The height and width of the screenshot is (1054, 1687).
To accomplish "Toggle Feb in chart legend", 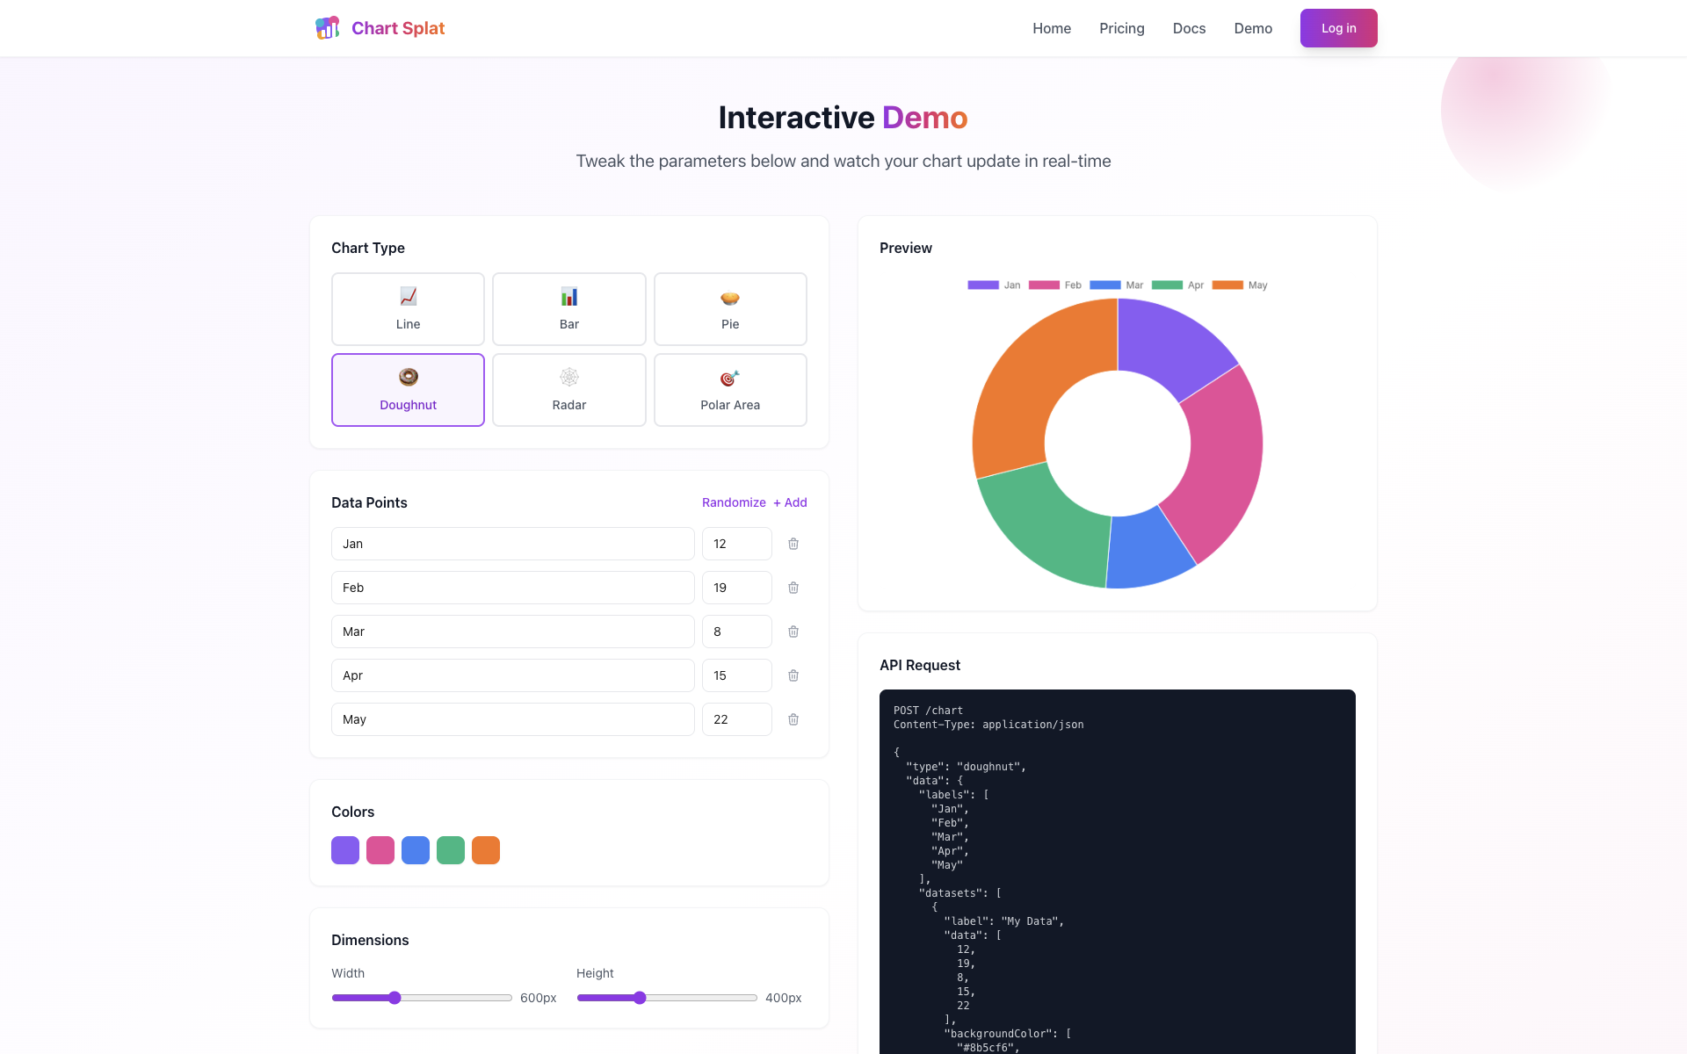I will click(x=1054, y=285).
